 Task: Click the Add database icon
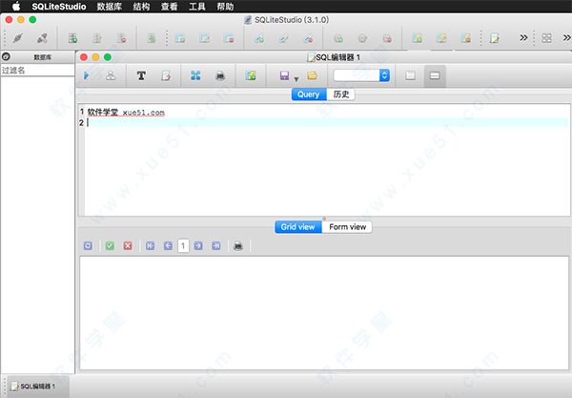[x=73, y=38]
